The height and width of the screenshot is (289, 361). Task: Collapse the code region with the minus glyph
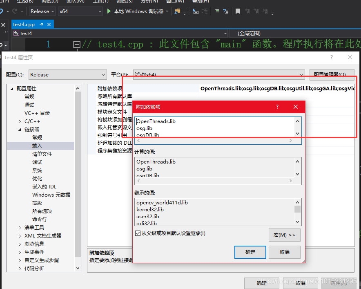(x=76, y=43)
